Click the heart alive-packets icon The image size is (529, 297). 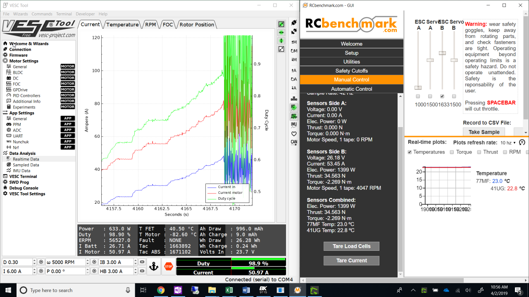[x=294, y=134]
